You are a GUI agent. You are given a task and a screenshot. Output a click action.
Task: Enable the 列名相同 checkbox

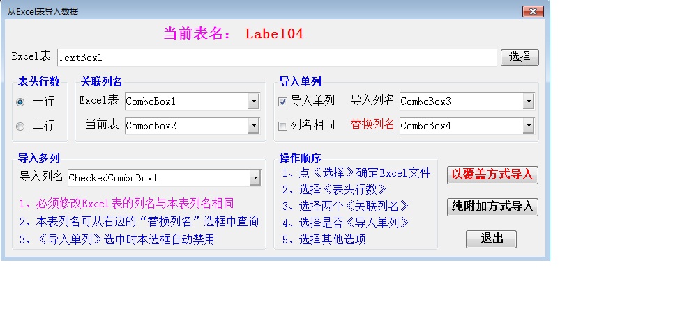(x=282, y=126)
